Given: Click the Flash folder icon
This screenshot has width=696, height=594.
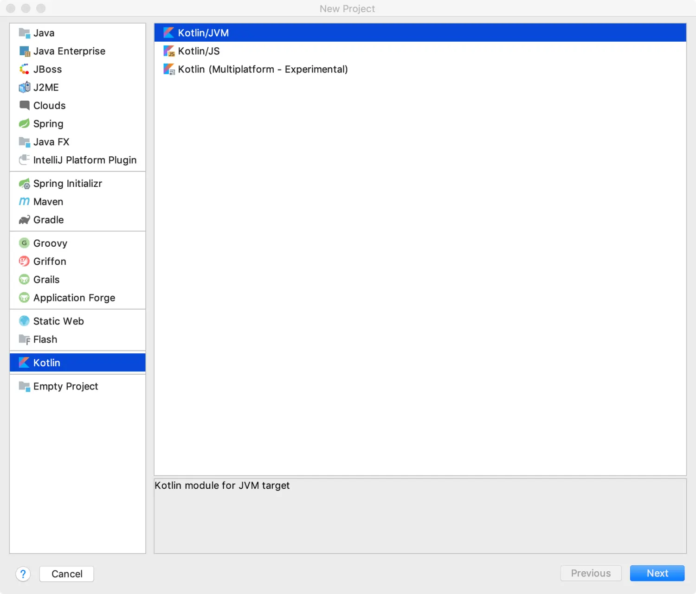Looking at the screenshot, I should point(24,339).
